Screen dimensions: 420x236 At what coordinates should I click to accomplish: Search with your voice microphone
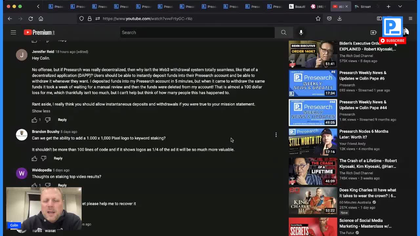[301, 32]
